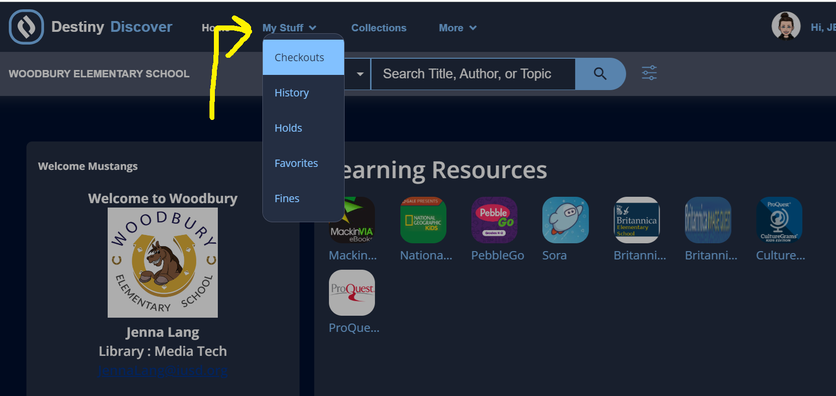Click the Jenna Lang name text
The height and width of the screenshot is (396, 836).
[x=163, y=332]
